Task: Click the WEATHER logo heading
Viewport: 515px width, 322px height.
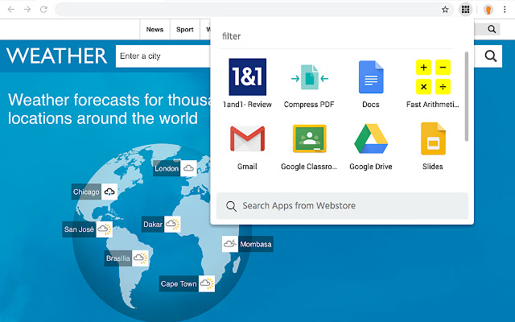Action: pyautogui.click(x=57, y=56)
